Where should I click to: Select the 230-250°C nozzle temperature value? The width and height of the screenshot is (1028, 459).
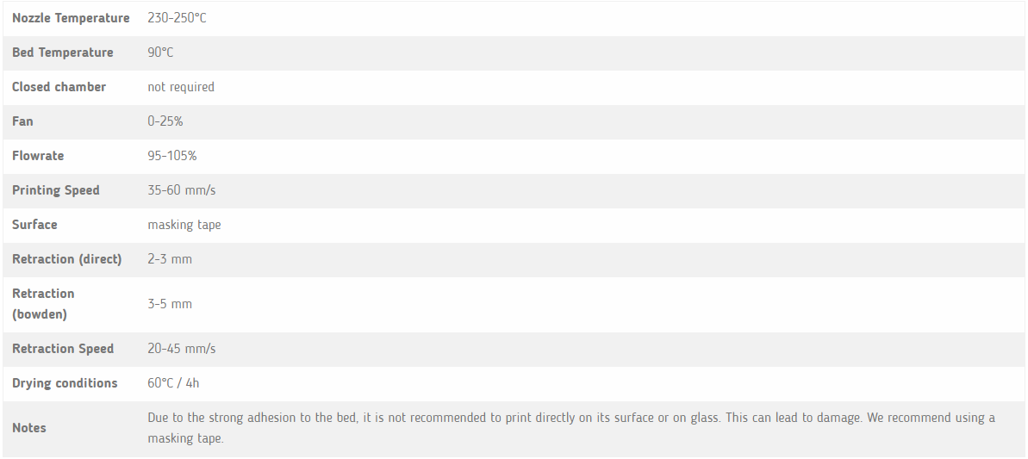pyautogui.click(x=177, y=18)
